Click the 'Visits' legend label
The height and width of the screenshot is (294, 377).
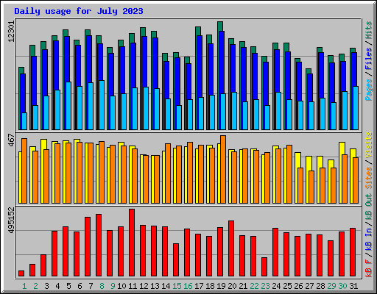(x=369, y=146)
